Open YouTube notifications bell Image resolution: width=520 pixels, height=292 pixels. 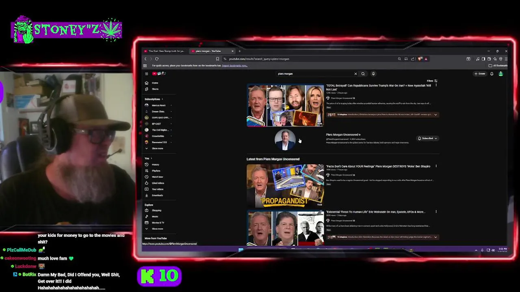coord(492,74)
